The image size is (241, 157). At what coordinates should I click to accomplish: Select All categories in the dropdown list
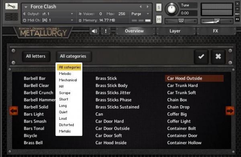click(69, 67)
